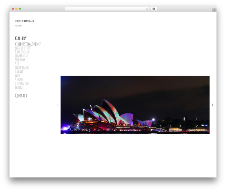
Task: Open Lighthouse gallery
Action: tap(21, 56)
